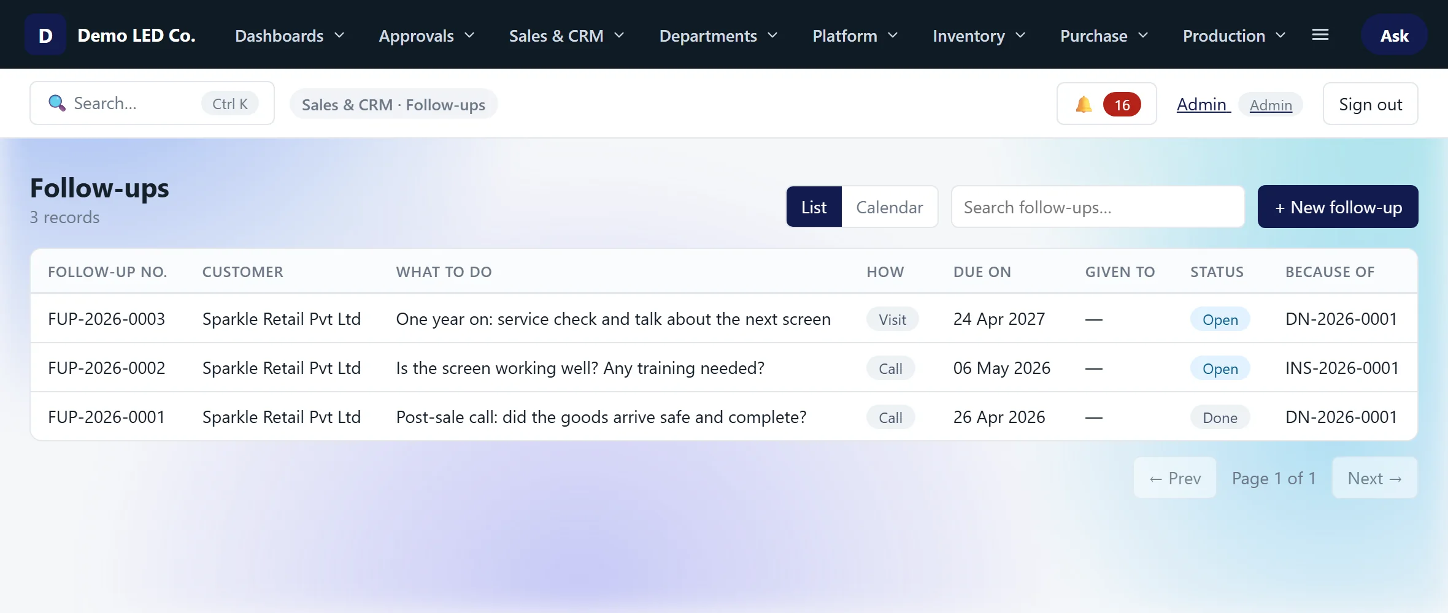This screenshot has width=1448, height=613.
Task: Focus the global Search field
Action: [x=152, y=103]
